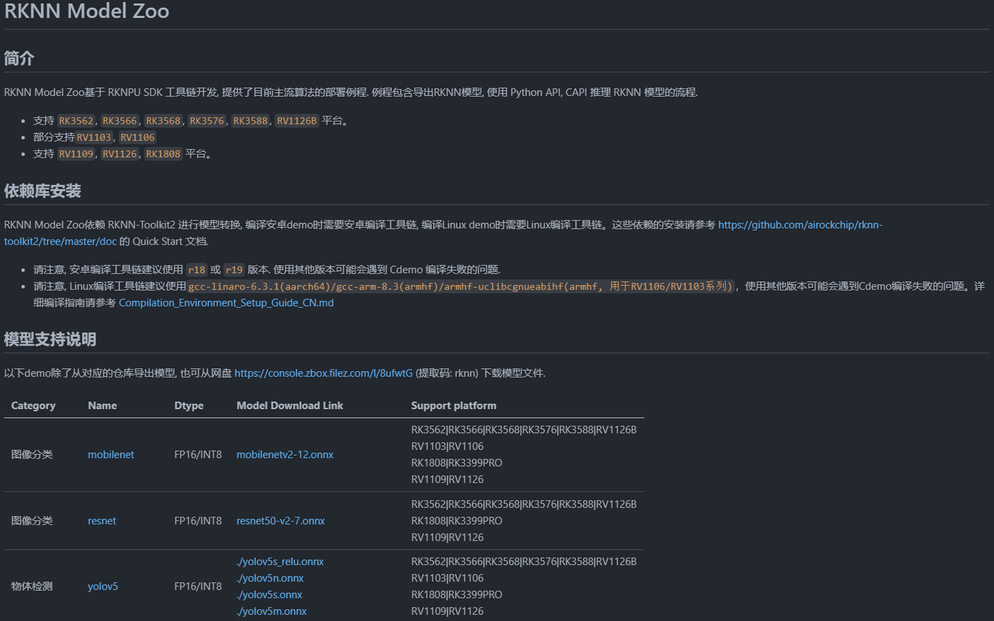Click the RV1109 code tag

(76, 154)
